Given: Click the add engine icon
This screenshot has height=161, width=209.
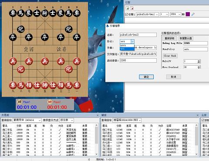Looking at the screenshot, I should click(127, 8).
